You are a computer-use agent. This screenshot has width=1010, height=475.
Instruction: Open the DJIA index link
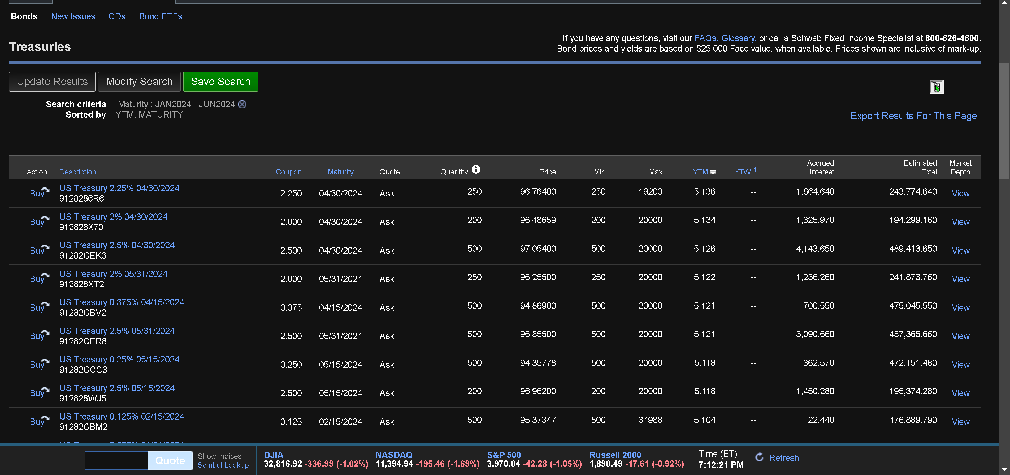pos(273,455)
